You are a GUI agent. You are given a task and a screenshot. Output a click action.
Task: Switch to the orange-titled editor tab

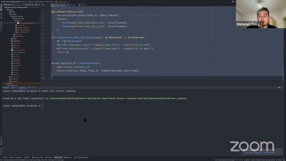tap(82, 5)
